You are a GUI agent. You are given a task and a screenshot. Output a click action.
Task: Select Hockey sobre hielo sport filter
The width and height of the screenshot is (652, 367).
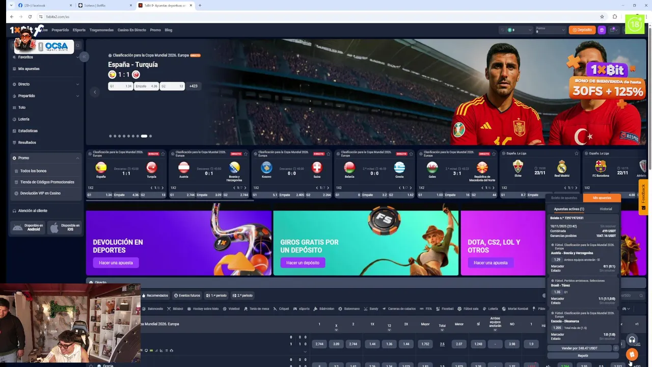tap(202, 309)
